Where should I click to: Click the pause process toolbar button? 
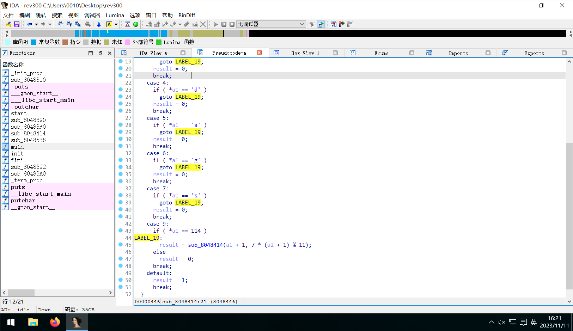(x=224, y=24)
